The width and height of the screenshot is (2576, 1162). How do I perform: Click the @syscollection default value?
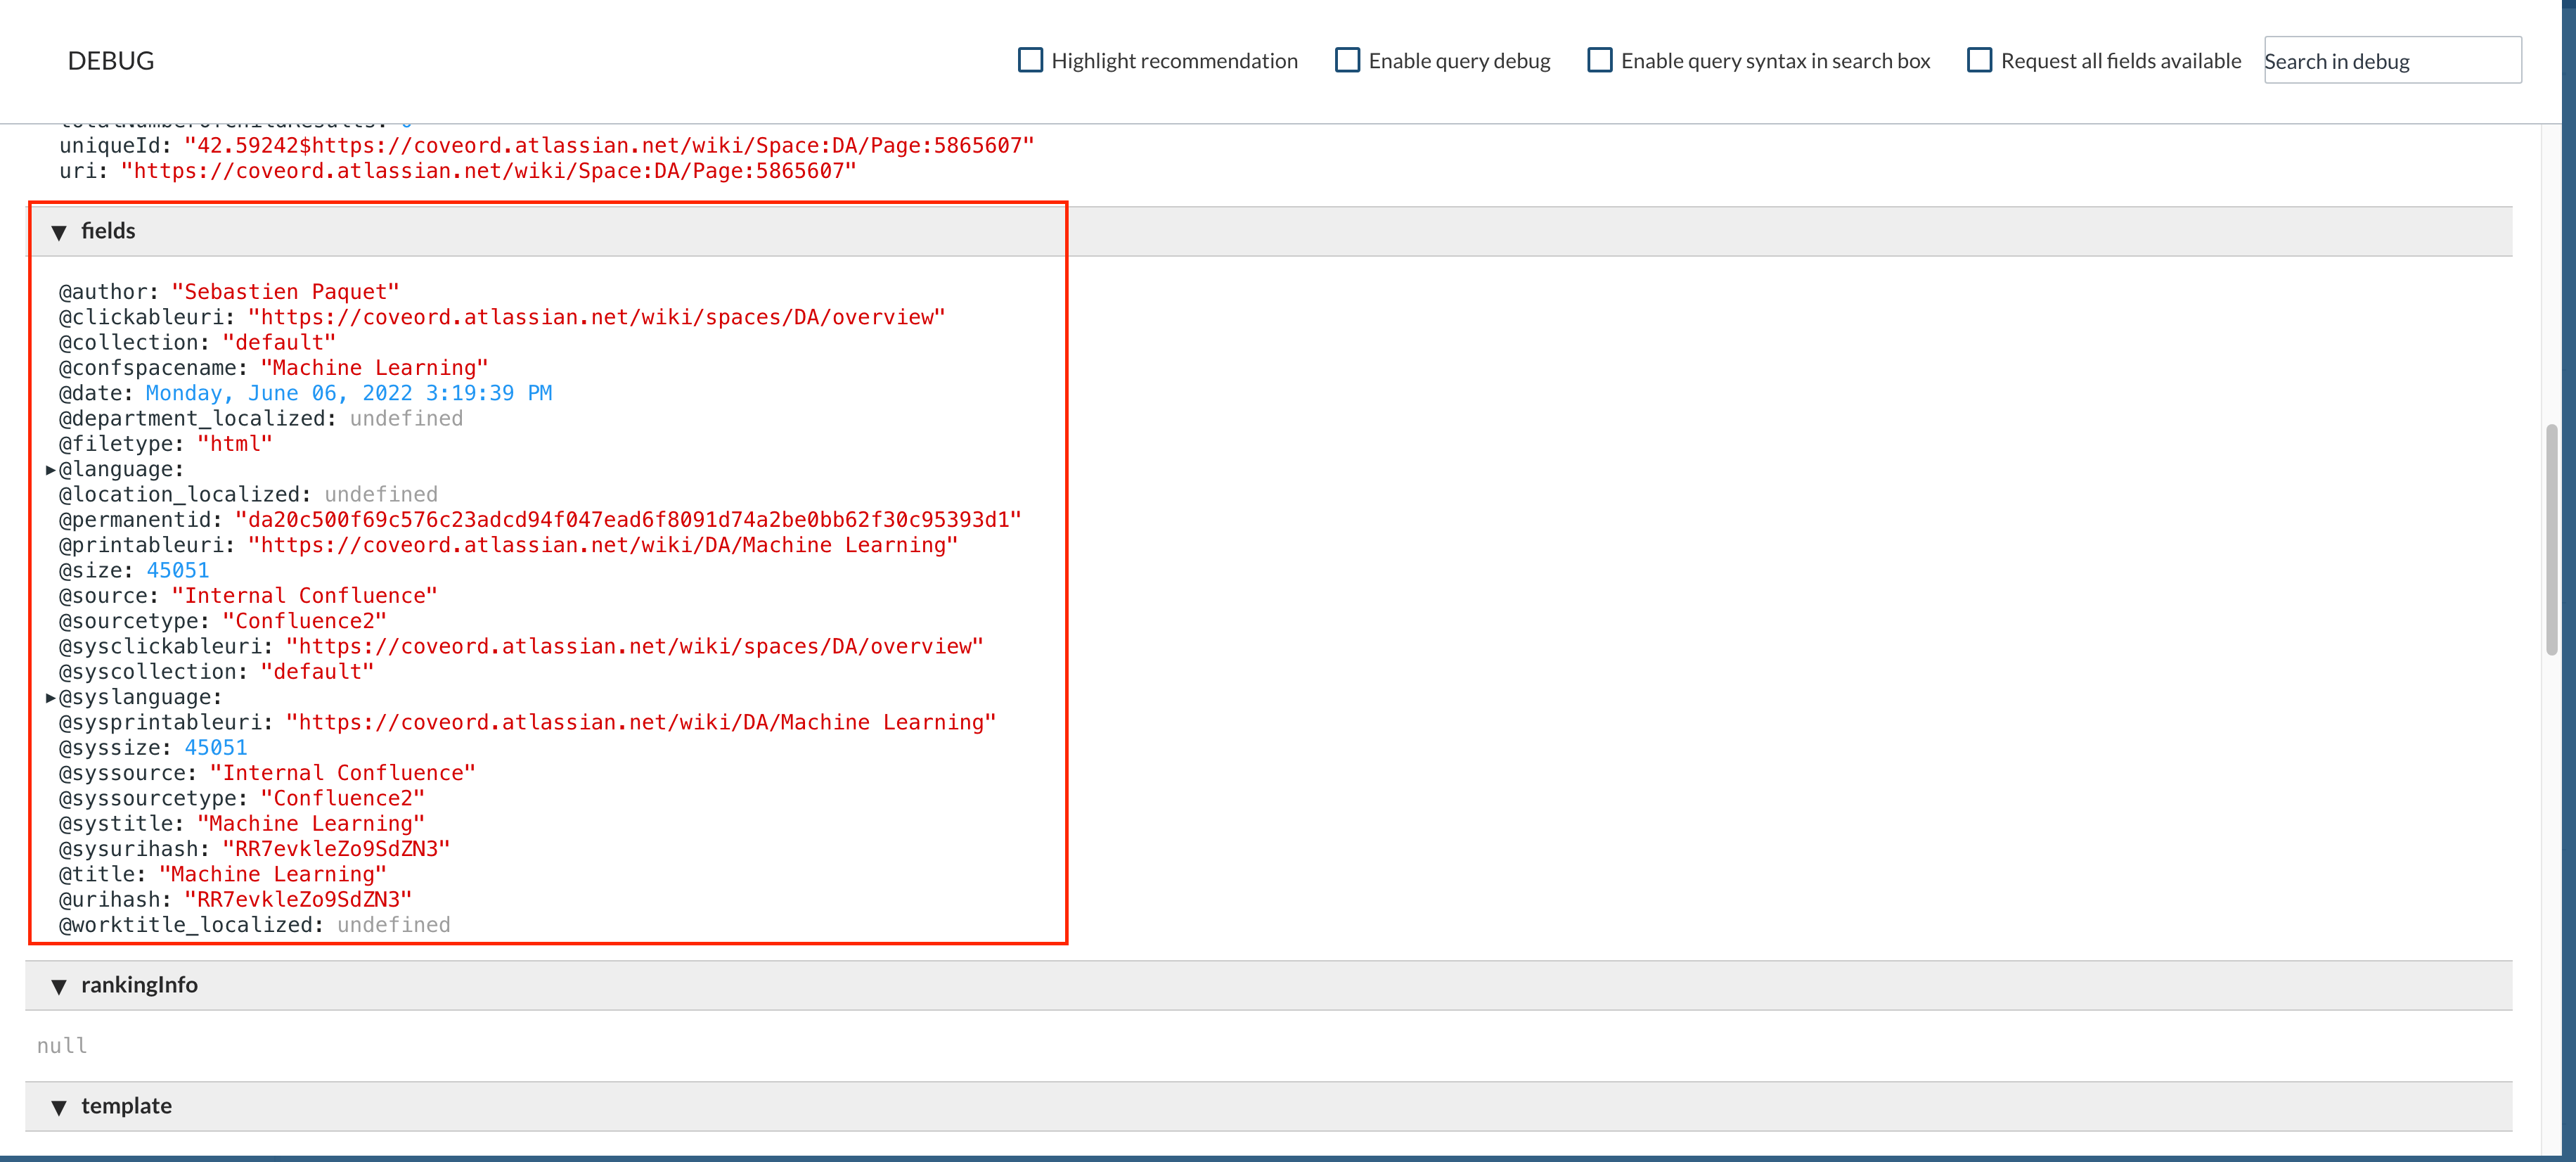tap(317, 672)
